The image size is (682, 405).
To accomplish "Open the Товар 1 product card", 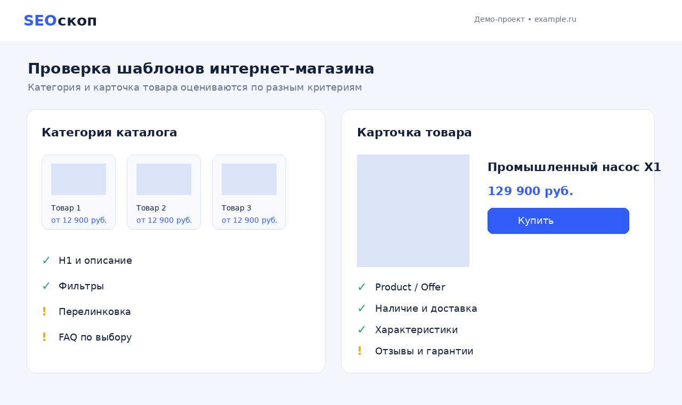I will click(78, 192).
